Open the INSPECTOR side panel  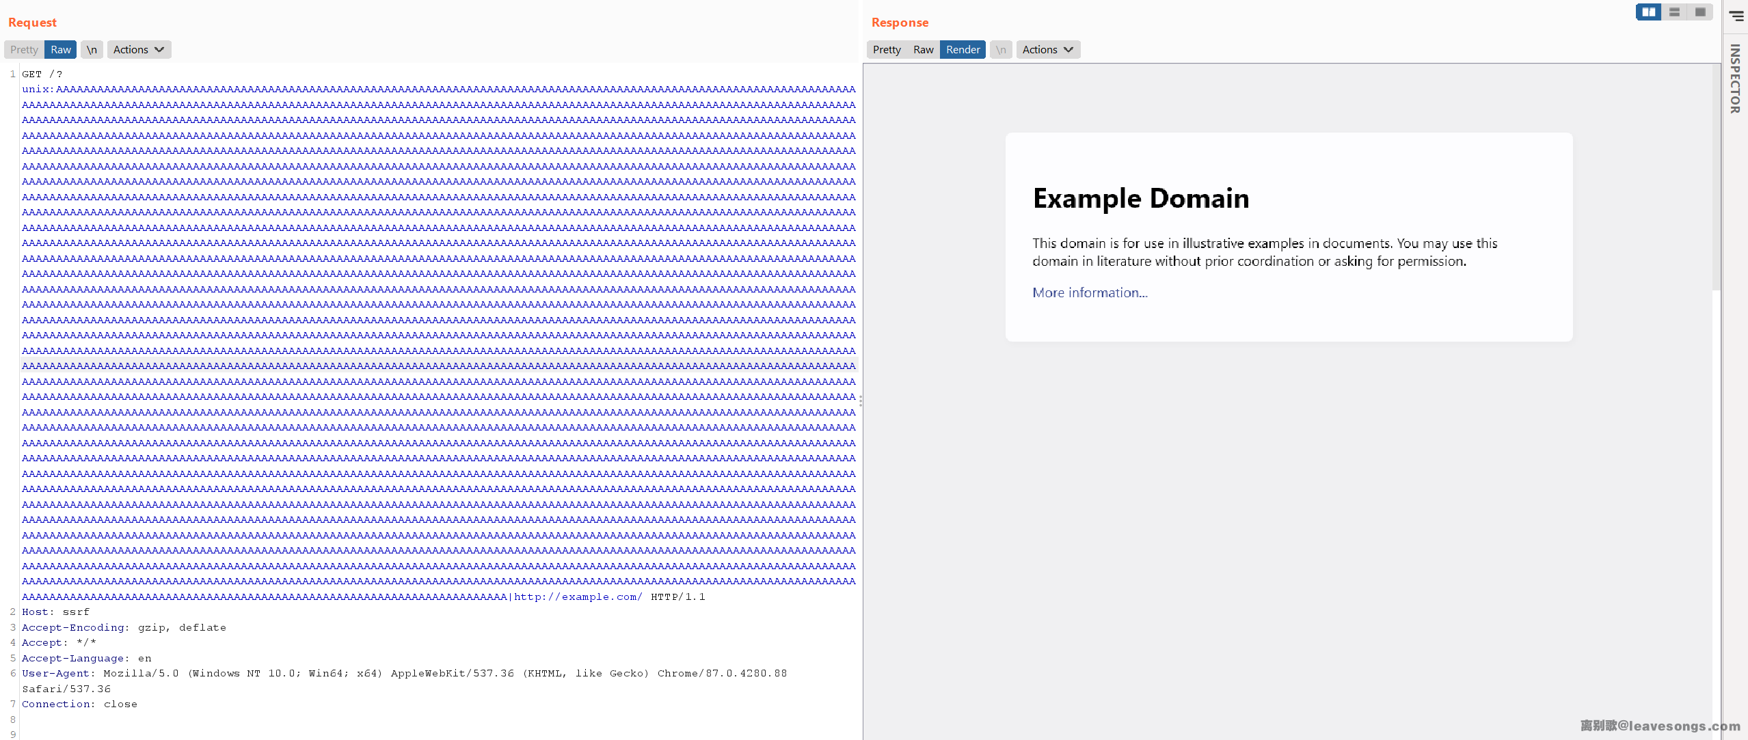click(x=1735, y=79)
